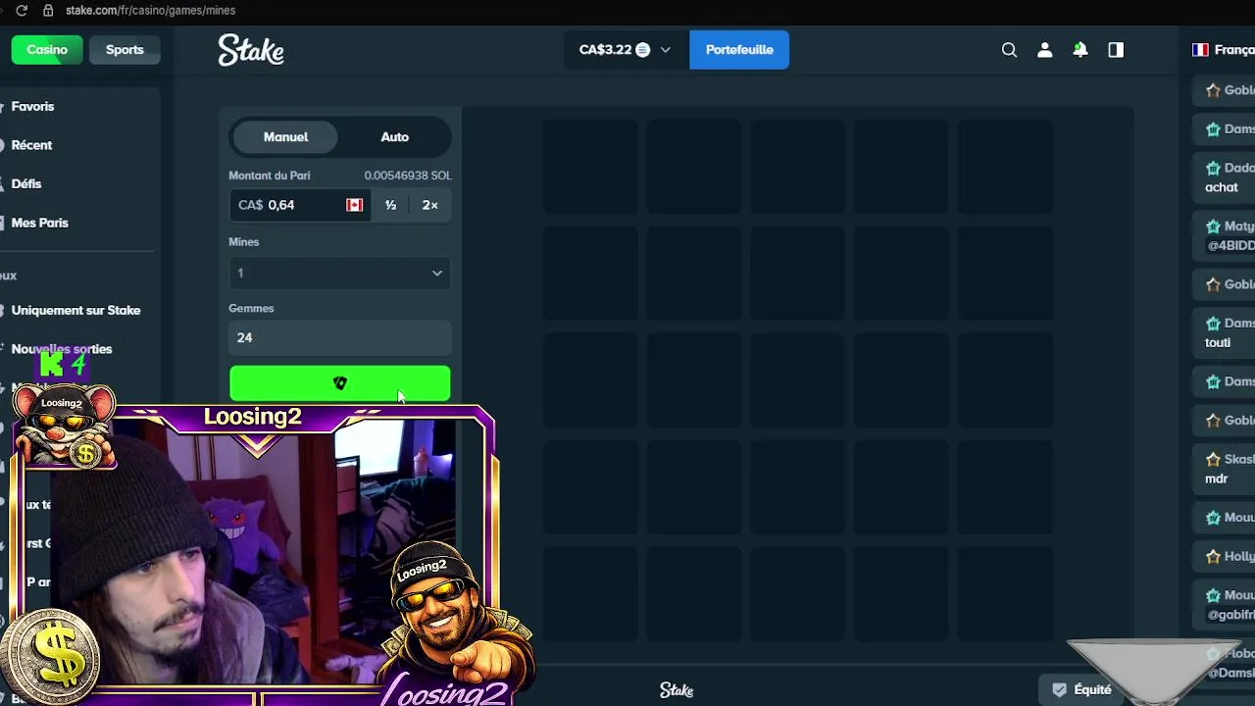Open the Équité fairness link

click(1080, 689)
